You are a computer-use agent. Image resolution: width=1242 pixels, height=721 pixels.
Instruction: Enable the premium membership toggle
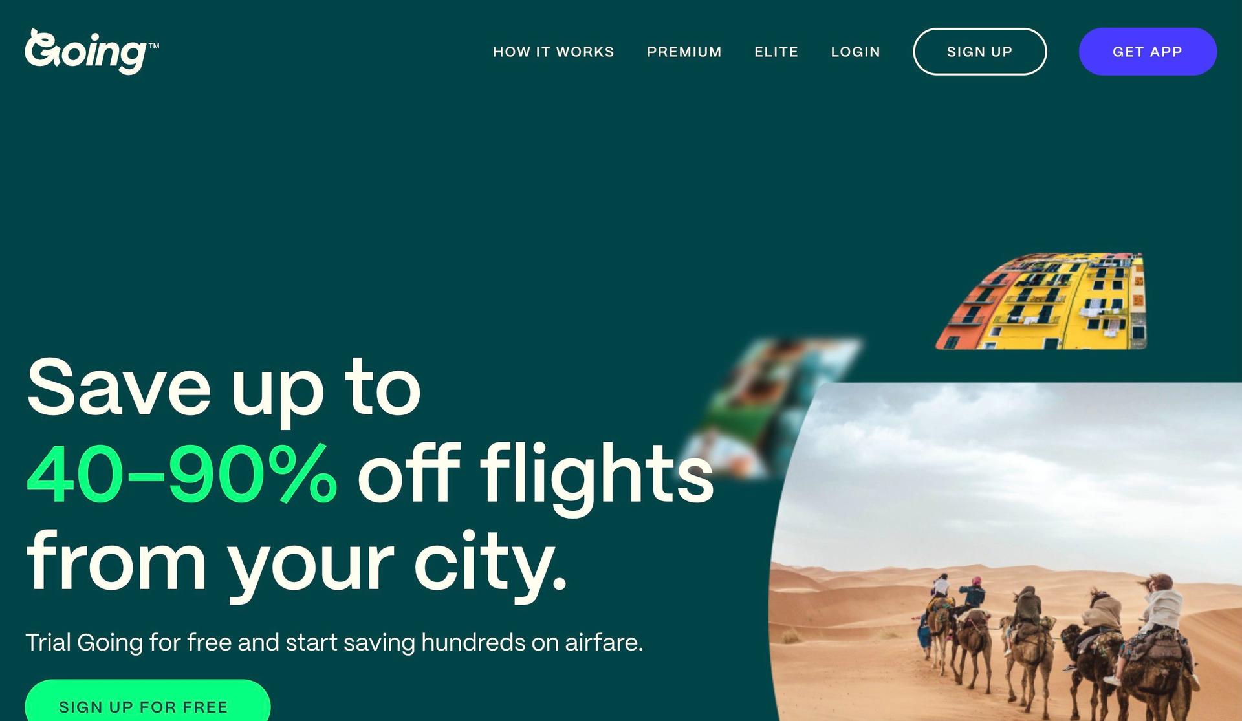pyautogui.click(x=685, y=52)
